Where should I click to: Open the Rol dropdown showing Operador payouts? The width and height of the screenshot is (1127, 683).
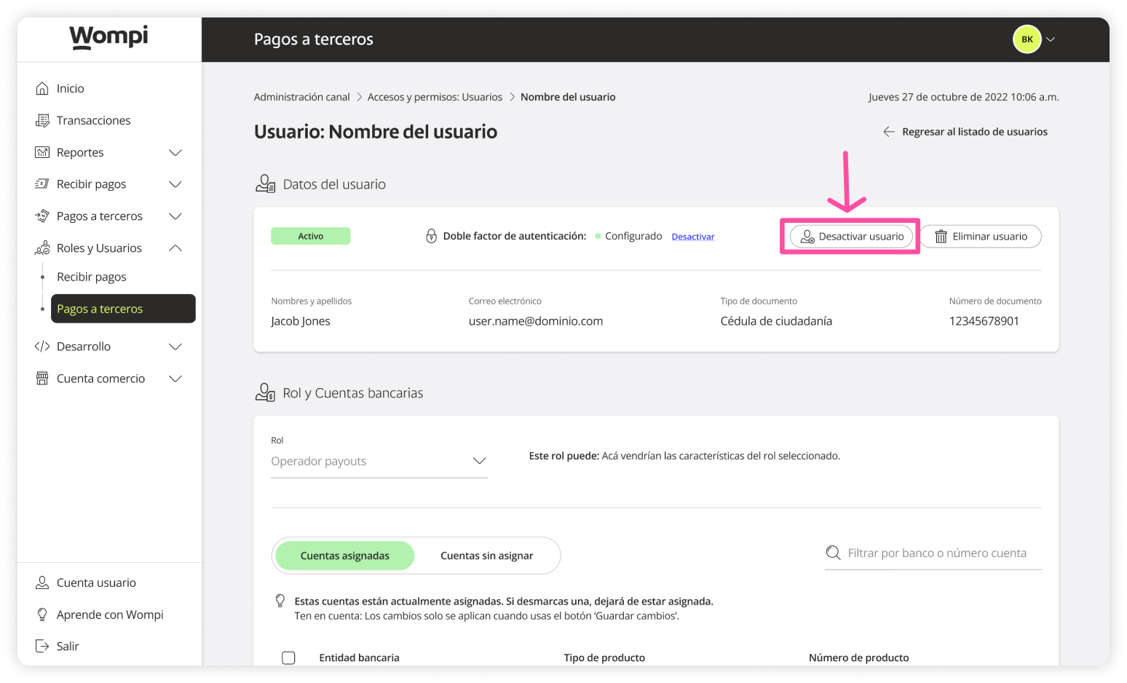tap(379, 461)
